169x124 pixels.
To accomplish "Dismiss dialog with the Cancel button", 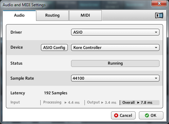I will tap(123, 115).
